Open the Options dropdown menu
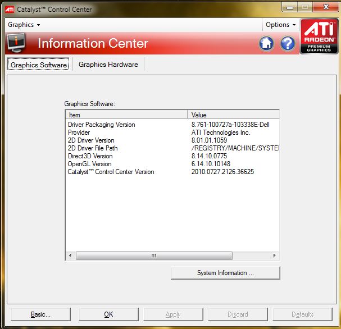The height and width of the screenshot is (329, 341). (280, 25)
